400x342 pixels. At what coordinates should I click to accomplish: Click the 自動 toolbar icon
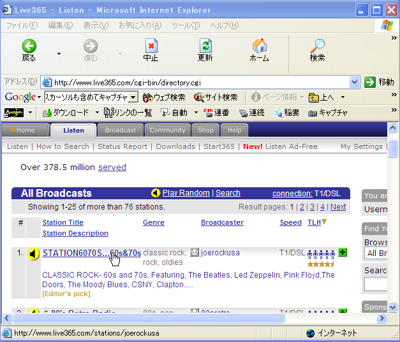(x=165, y=113)
